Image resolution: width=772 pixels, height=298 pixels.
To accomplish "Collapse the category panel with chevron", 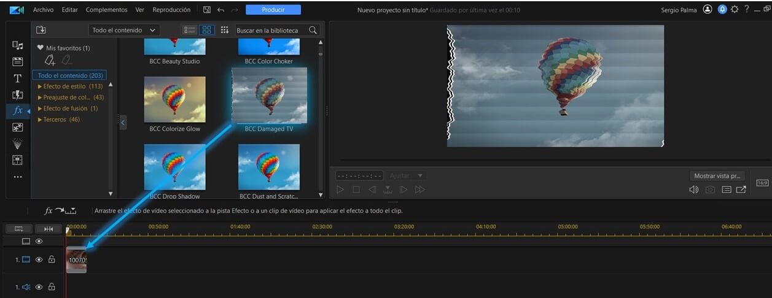I will pyautogui.click(x=123, y=123).
